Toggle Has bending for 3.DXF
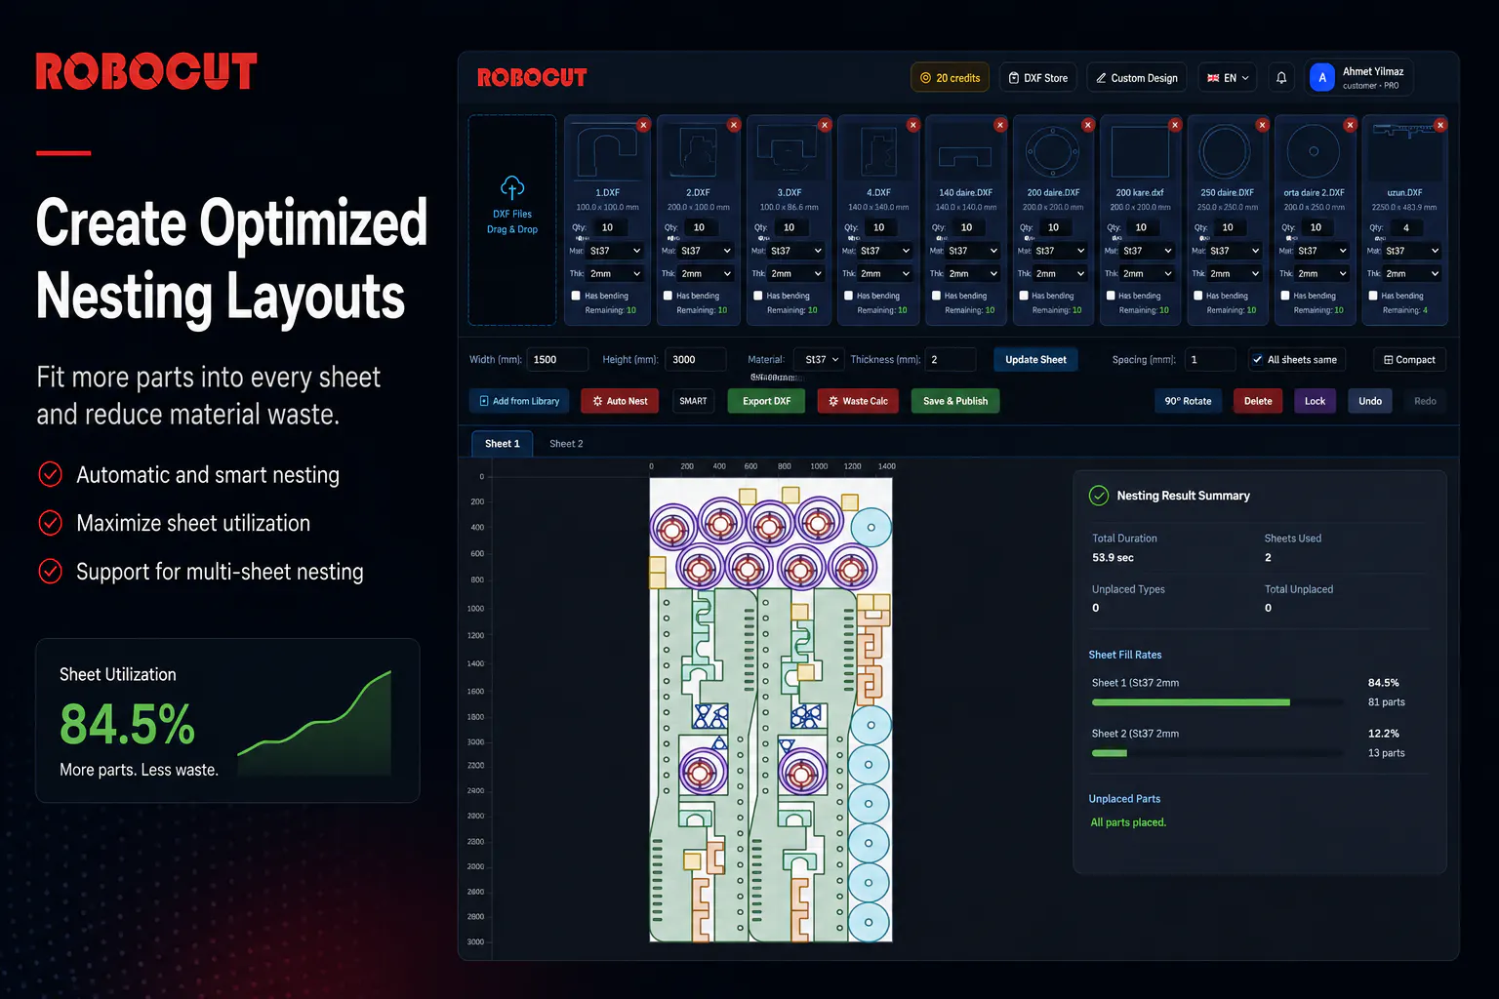1499x999 pixels. [757, 296]
